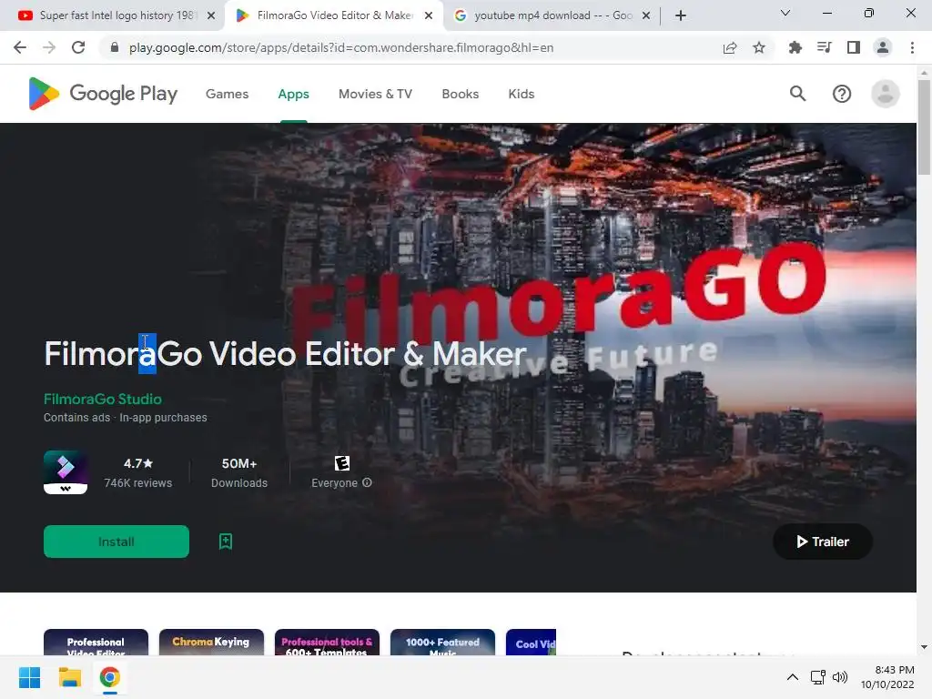Open Professional Video Editor screenshot

(x=96, y=643)
